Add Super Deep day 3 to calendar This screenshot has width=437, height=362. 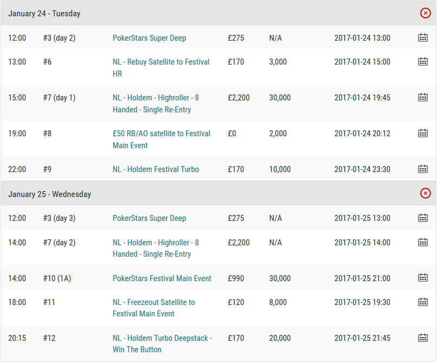coord(423,218)
